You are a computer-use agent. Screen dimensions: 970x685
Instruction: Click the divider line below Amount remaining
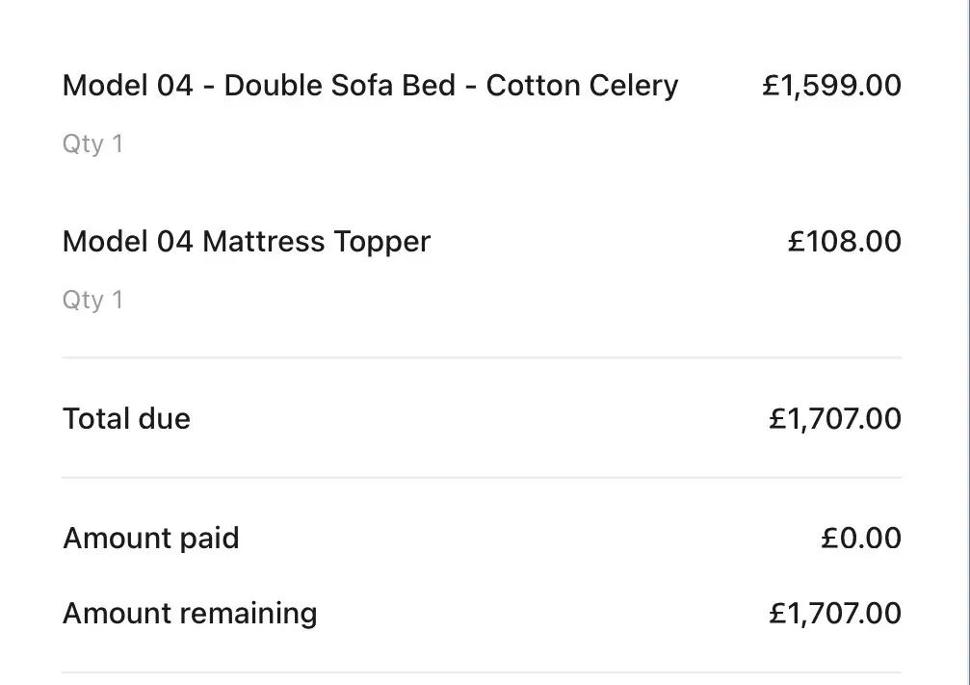coord(482,672)
